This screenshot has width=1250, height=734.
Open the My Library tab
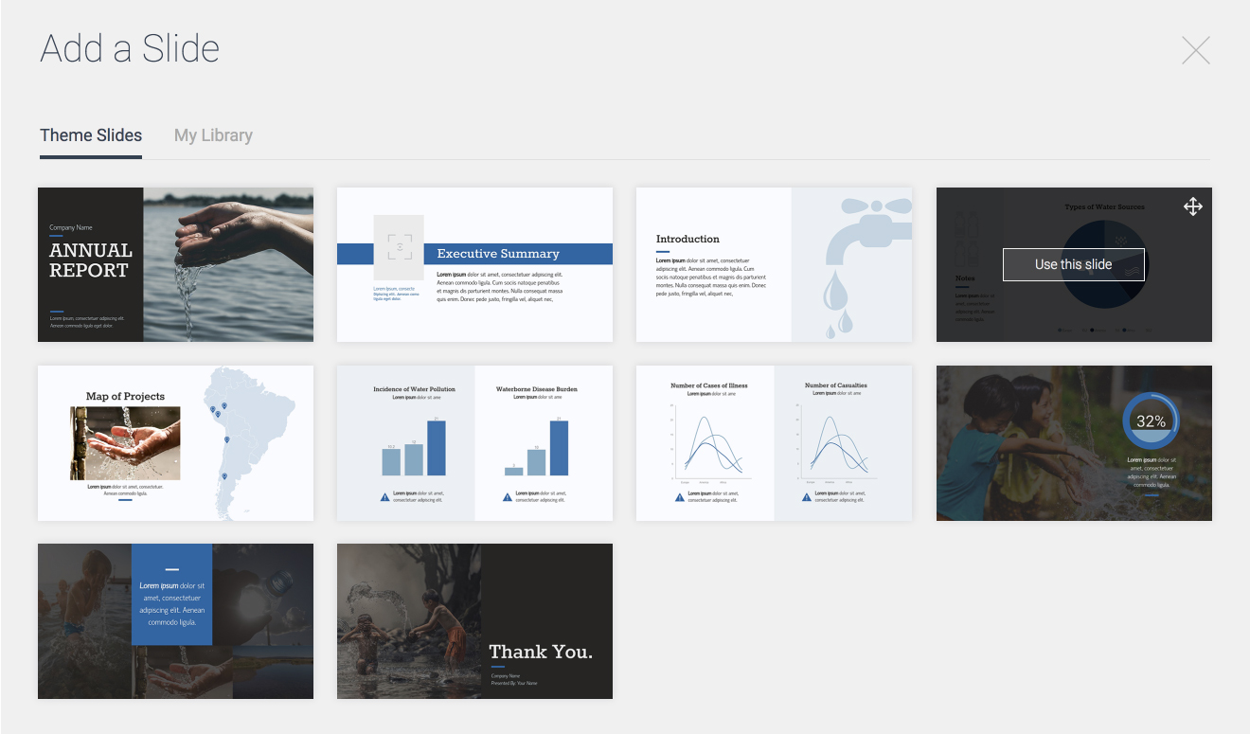(x=213, y=135)
